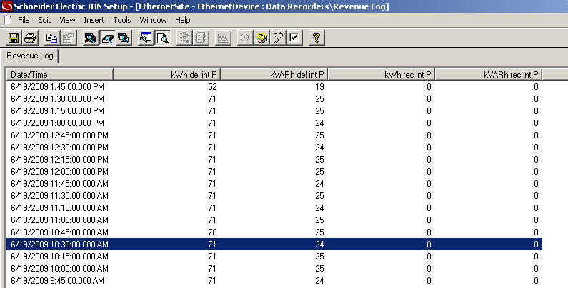Select the 6/19/2009 11:15:00.000 AM row
Image resolution: width=568 pixels, height=288 pixels.
274,207
